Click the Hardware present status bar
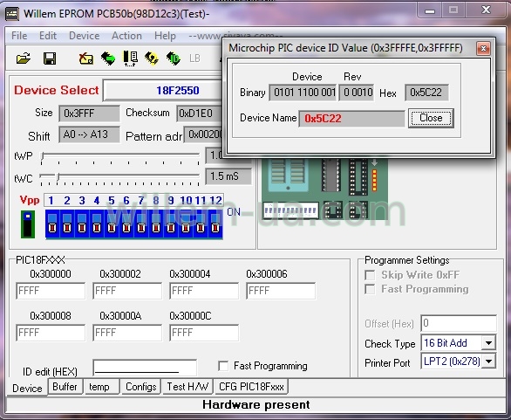Screen dimensions: 511x420 [255, 405]
